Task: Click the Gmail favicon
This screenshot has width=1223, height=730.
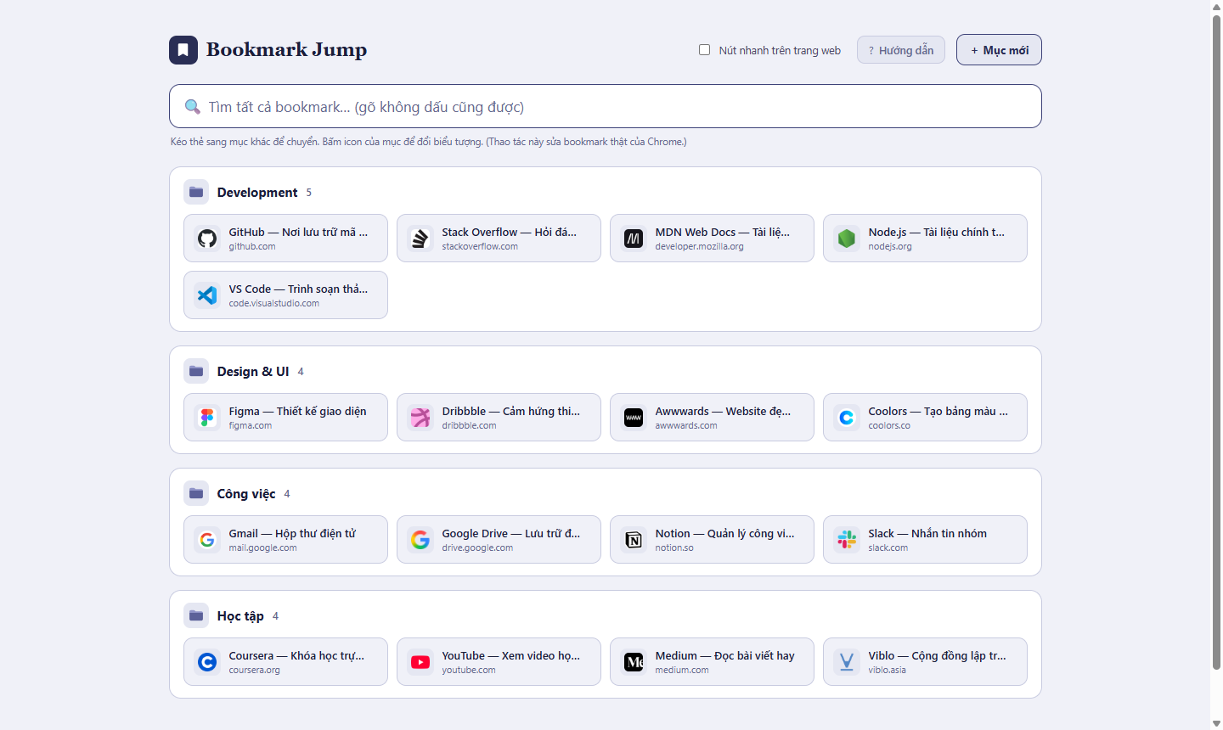Action: (x=207, y=540)
